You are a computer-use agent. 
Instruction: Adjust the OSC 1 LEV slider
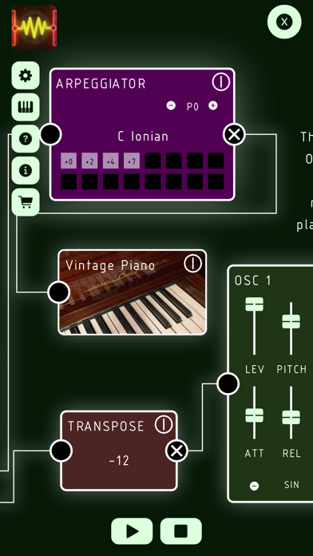(254, 304)
